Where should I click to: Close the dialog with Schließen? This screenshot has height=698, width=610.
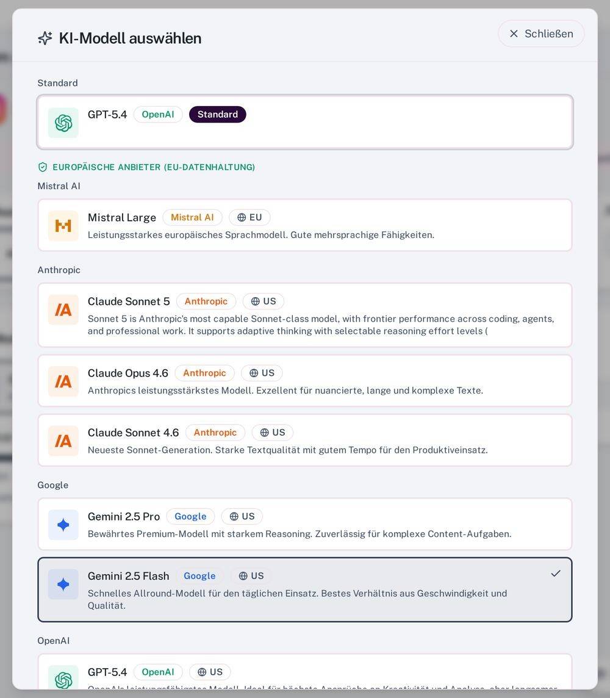coord(541,34)
